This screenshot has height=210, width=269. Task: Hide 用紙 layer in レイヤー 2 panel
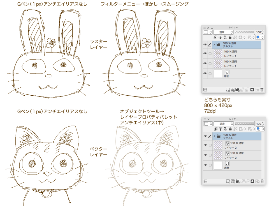coord(205,165)
